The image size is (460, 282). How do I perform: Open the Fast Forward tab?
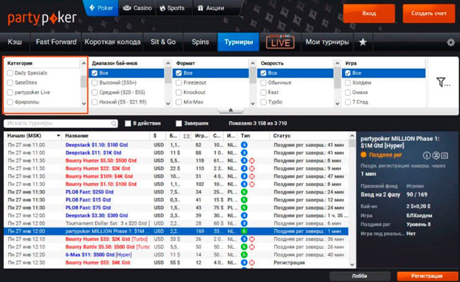point(57,42)
